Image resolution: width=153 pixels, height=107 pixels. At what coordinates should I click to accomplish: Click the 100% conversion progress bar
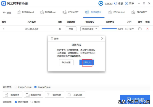(109, 29)
